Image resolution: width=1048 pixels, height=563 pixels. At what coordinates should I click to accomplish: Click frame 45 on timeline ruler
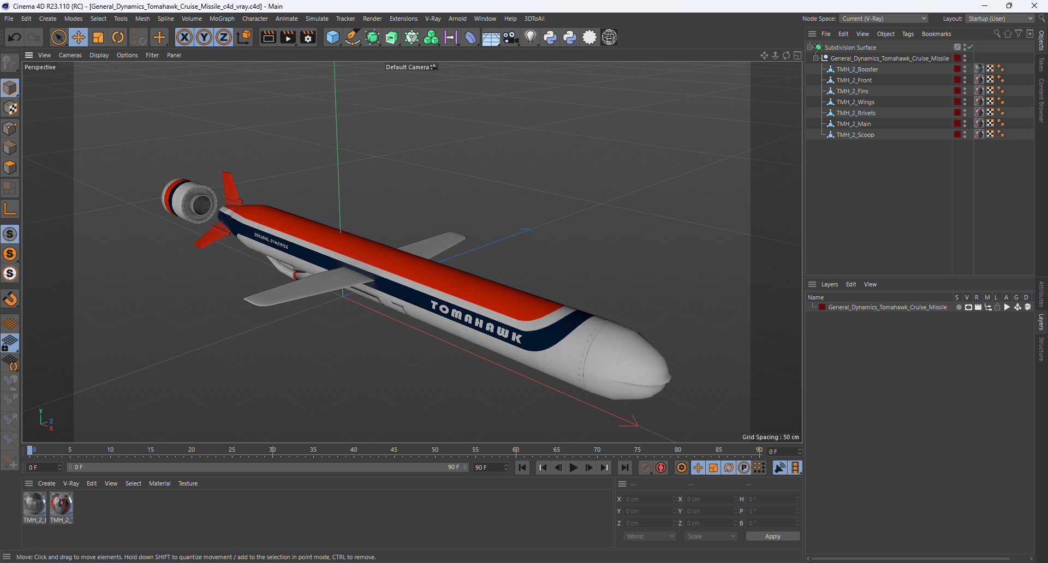(394, 451)
